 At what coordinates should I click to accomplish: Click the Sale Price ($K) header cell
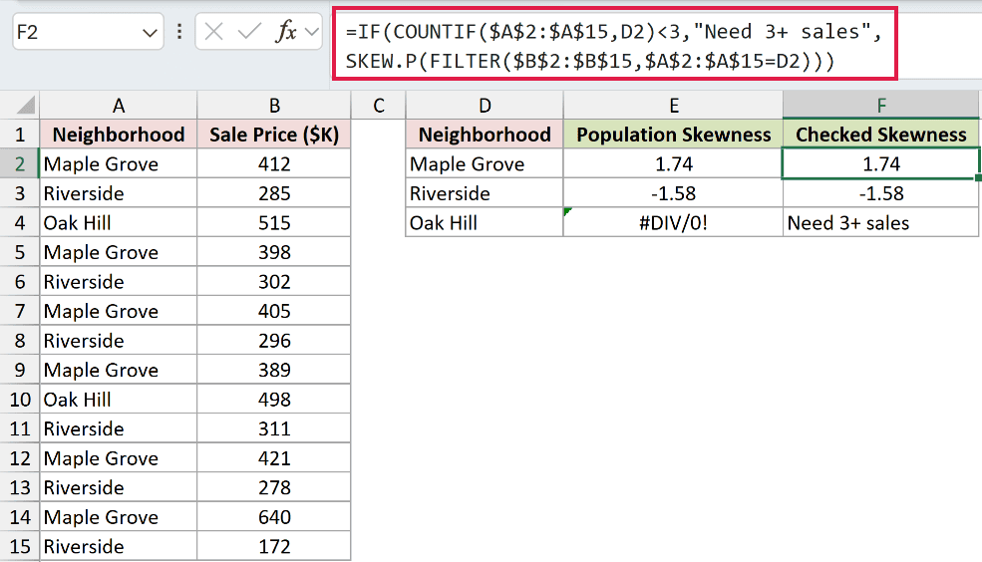coord(274,135)
